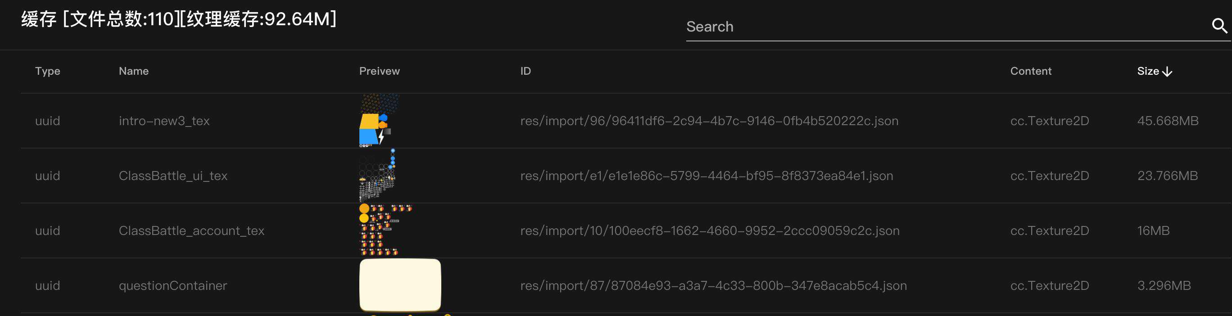Select the intro-new3_tex name cell

coord(164,121)
